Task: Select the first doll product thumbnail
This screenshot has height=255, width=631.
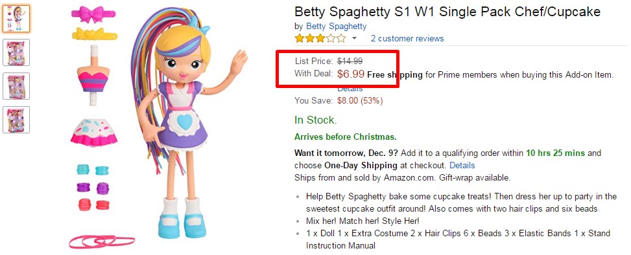Action: tap(16, 19)
